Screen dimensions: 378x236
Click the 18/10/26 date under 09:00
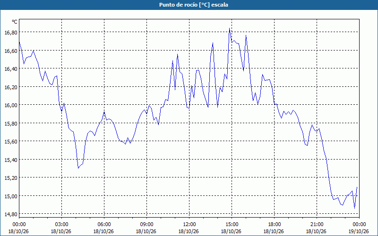146,231
